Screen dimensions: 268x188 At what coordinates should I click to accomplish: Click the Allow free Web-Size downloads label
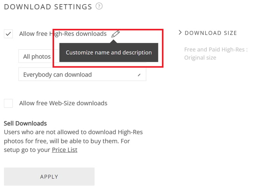[63, 103]
